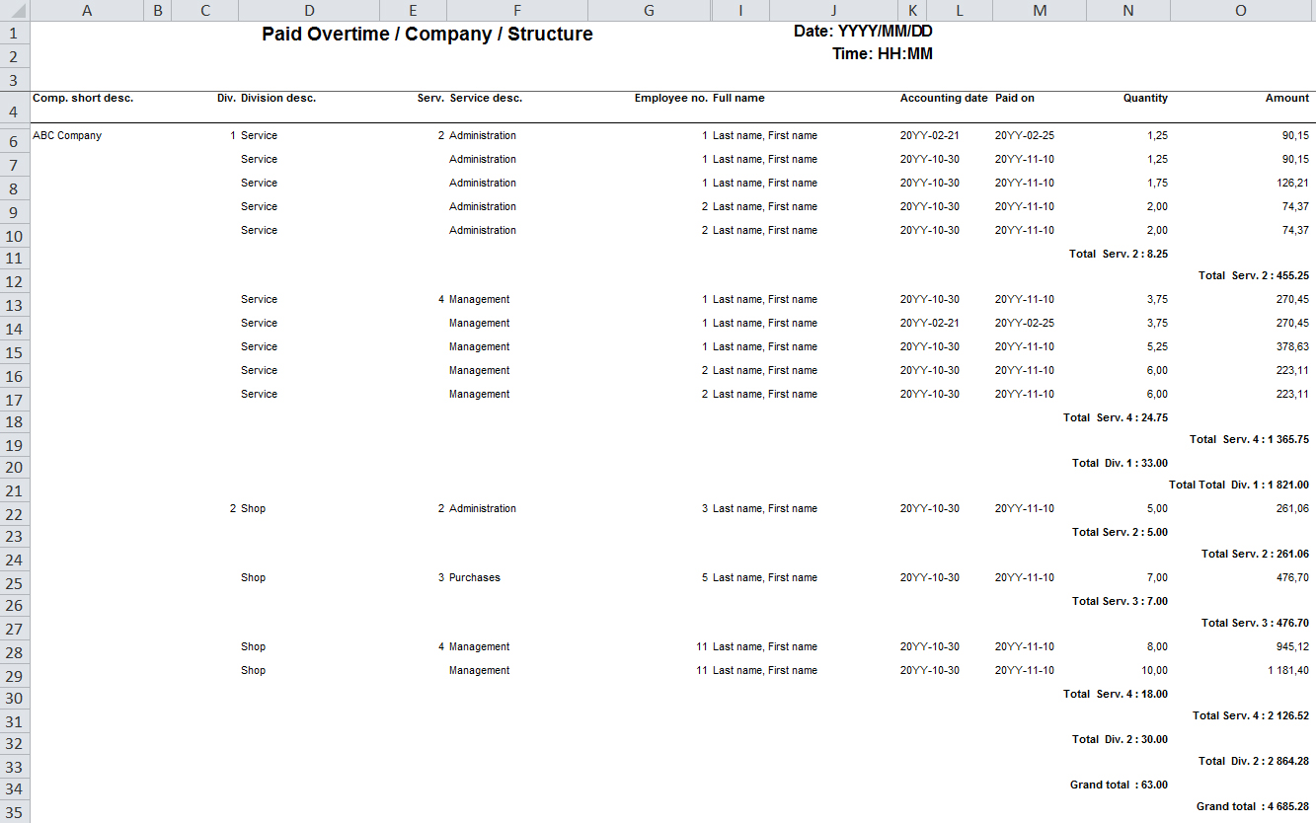Select column O header
This screenshot has width=1316, height=823.
tap(1241, 11)
